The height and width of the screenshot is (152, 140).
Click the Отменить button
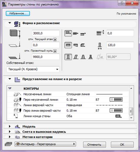point(94,145)
